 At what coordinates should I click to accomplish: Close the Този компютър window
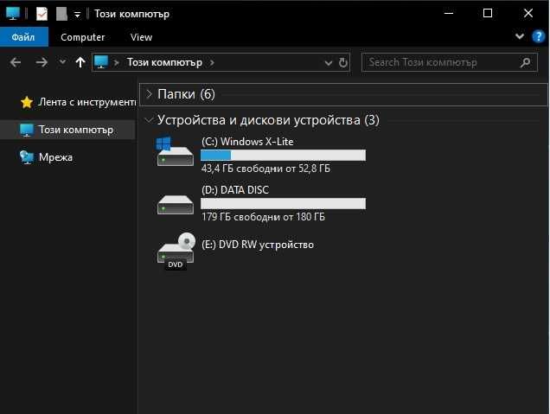coord(528,13)
